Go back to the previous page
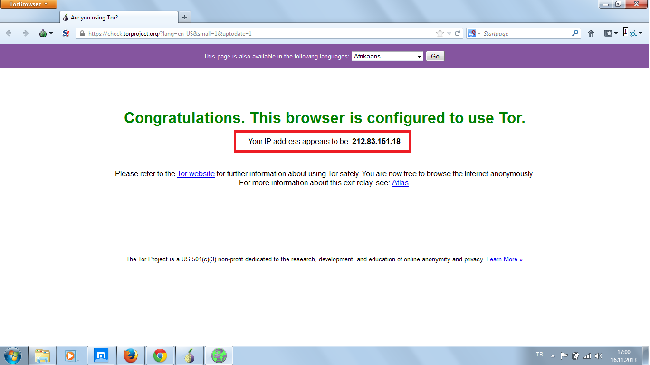650x365 pixels. coord(9,33)
